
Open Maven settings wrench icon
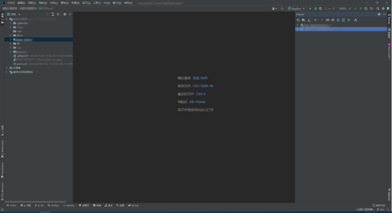coord(356,20)
